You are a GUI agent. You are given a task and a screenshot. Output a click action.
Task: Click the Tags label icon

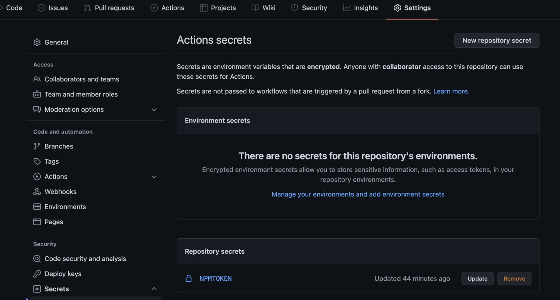pyautogui.click(x=37, y=161)
